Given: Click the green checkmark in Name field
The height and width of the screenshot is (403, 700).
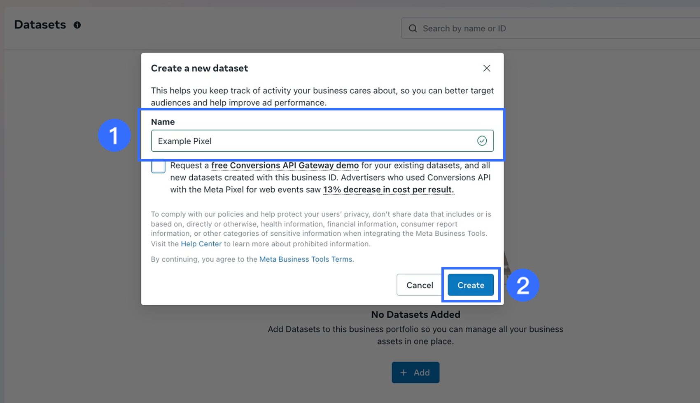Looking at the screenshot, I should coord(482,141).
